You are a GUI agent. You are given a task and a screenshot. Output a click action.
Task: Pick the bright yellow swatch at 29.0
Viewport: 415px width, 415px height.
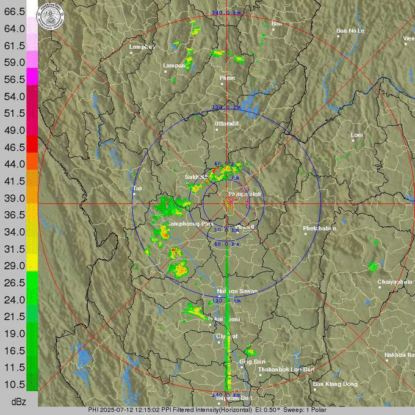pyautogui.click(x=32, y=263)
